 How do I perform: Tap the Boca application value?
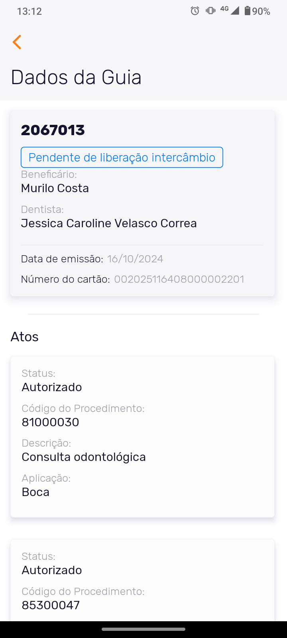click(x=35, y=492)
